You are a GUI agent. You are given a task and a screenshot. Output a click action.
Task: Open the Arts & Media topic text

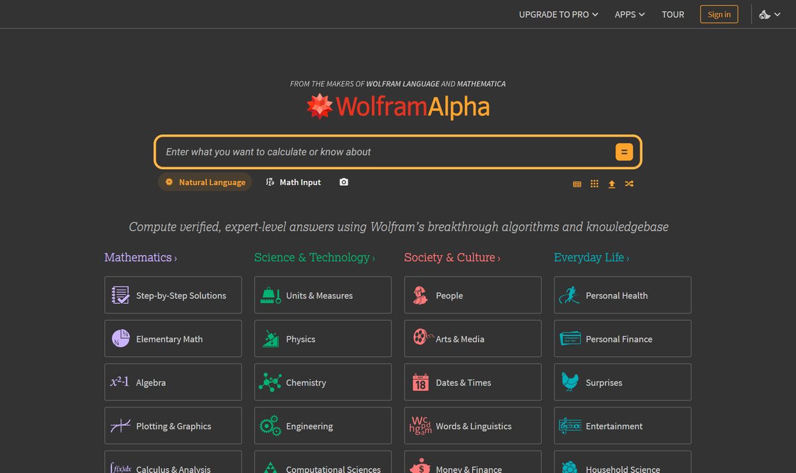click(460, 339)
